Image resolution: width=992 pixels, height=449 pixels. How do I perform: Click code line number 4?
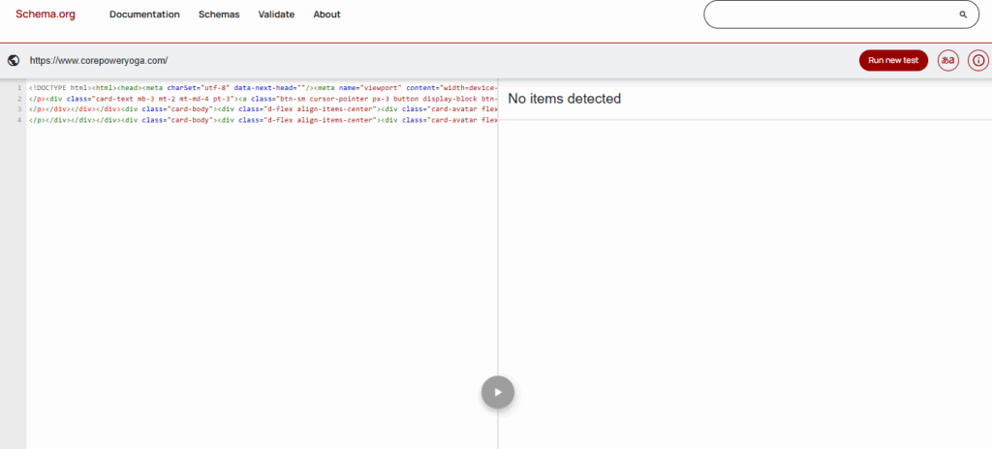click(x=19, y=120)
